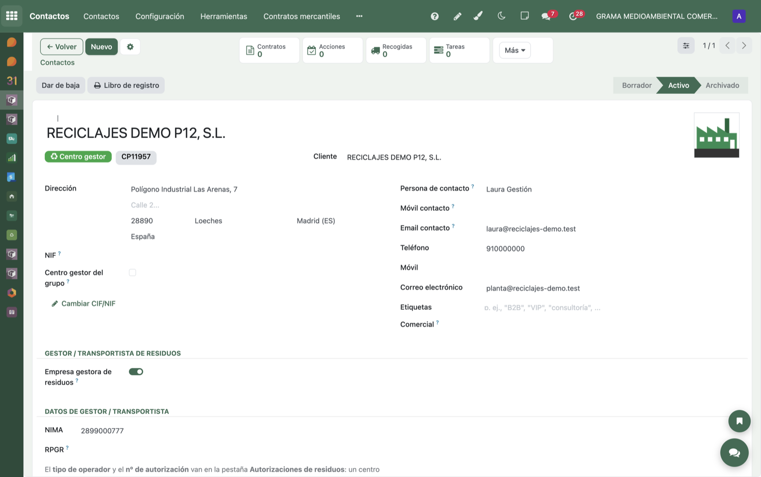This screenshot has height=477, width=761.
Task: Open Configuración menu
Action: pyautogui.click(x=160, y=16)
